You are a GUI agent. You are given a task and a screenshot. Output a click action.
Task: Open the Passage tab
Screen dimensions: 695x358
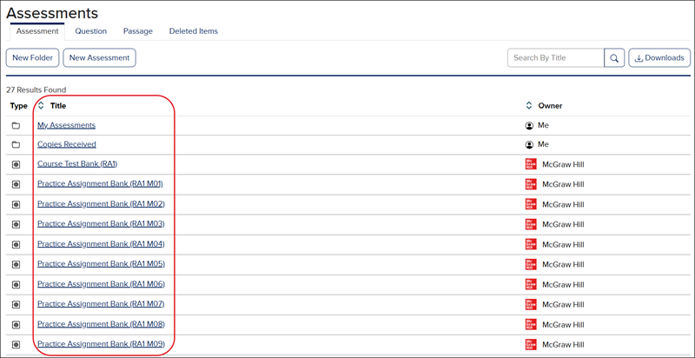click(137, 31)
